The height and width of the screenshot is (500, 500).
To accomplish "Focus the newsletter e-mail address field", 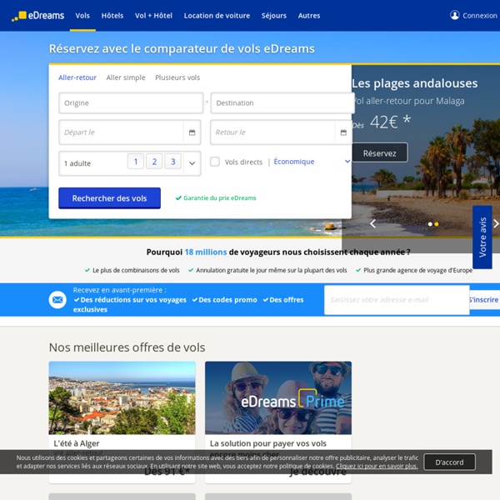I will click(397, 300).
